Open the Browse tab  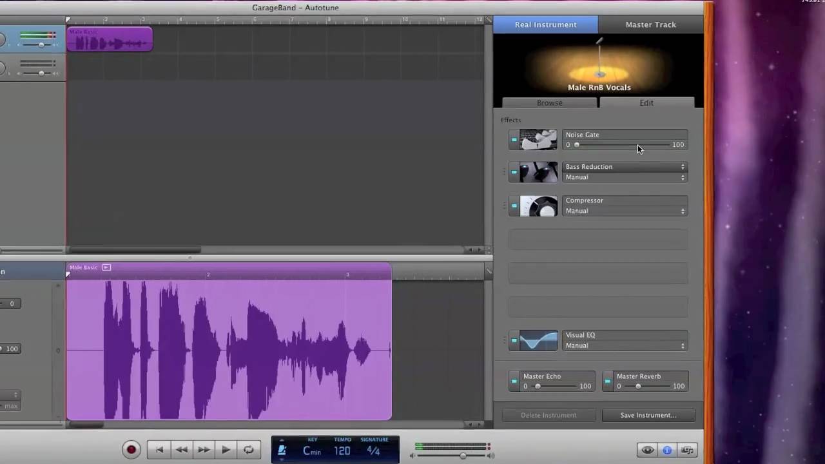point(550,103)
